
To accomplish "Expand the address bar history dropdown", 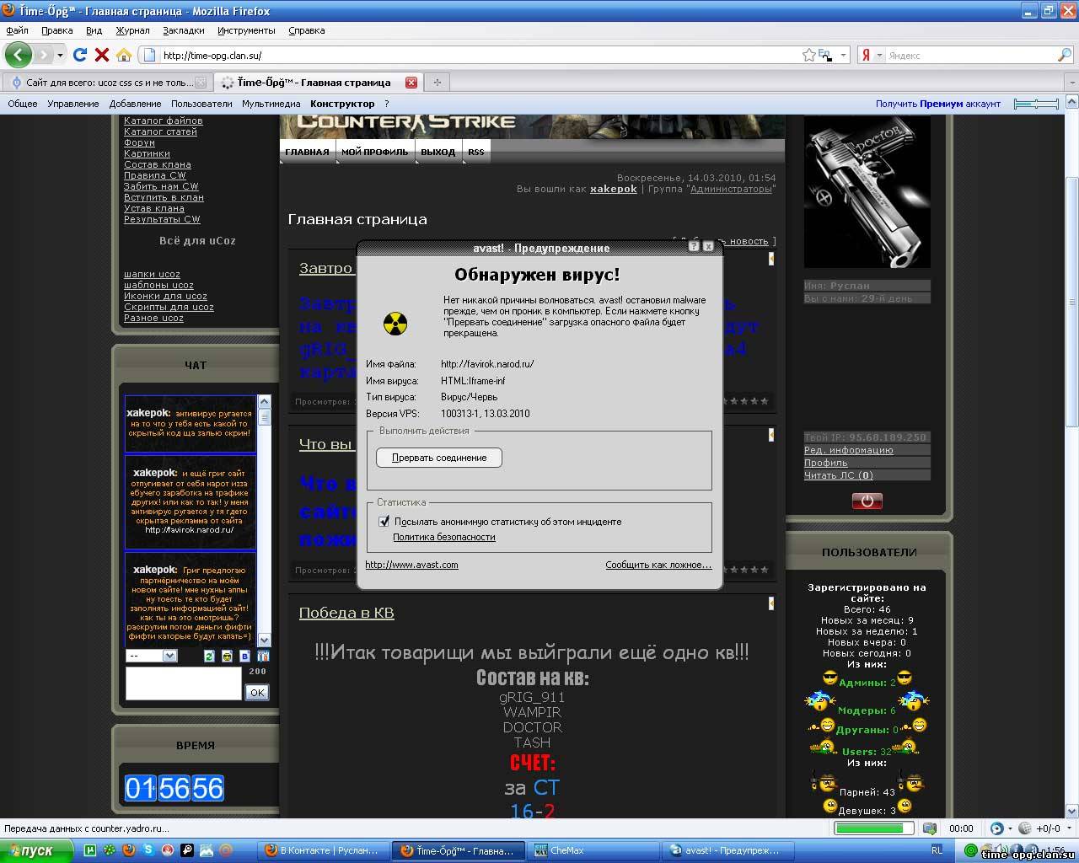I will point(843,55).
